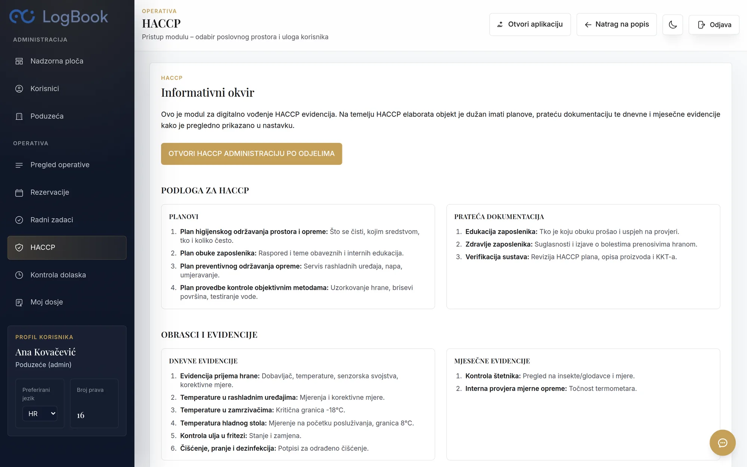Open Pregled operative menu entry
Screen dimensions: 747x467
point(67,165)
